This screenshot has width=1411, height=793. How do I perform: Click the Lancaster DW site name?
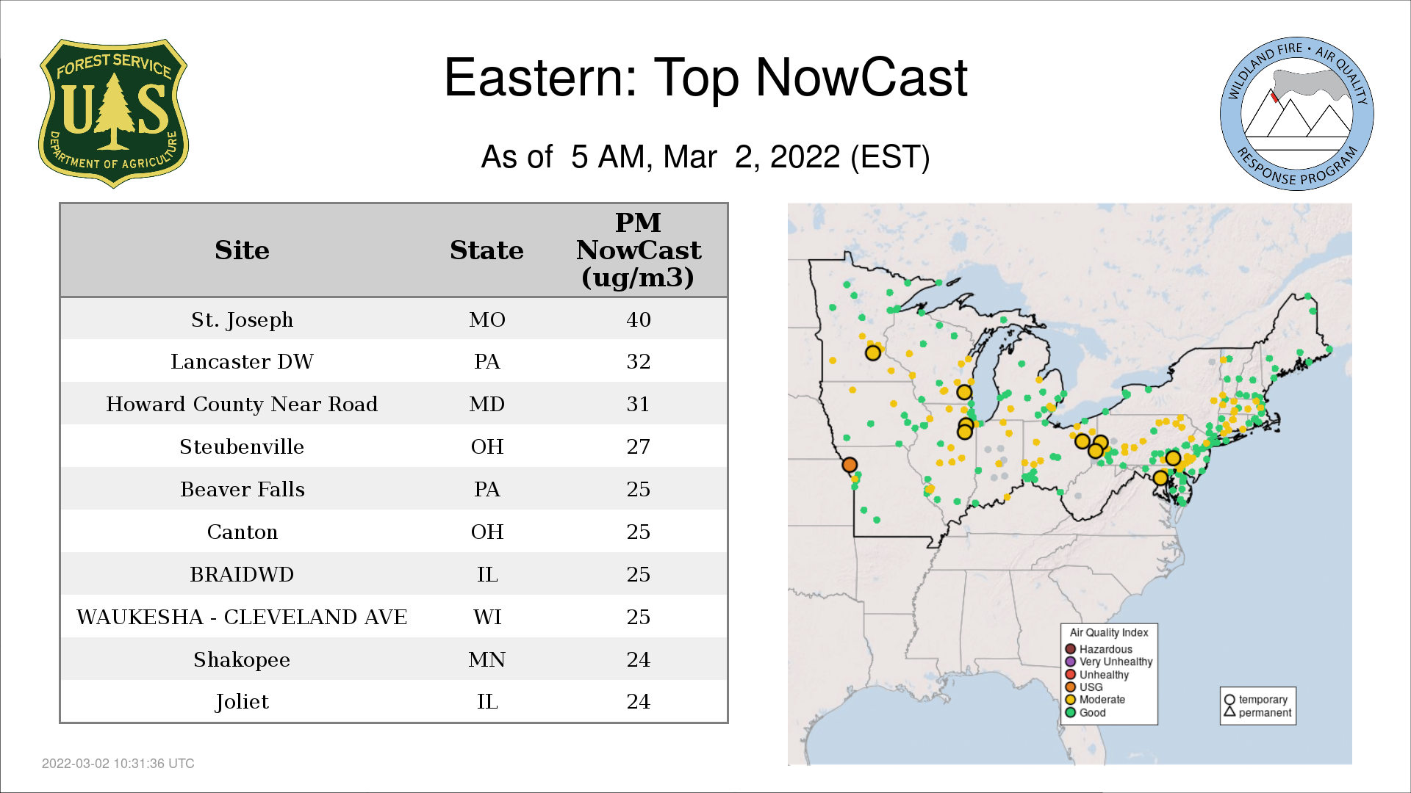pyautogui.click(x=242, y=361)
